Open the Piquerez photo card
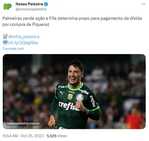 [x=74, y=91]
